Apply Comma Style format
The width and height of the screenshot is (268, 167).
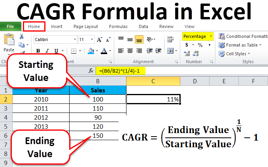(x=209, y=45)
